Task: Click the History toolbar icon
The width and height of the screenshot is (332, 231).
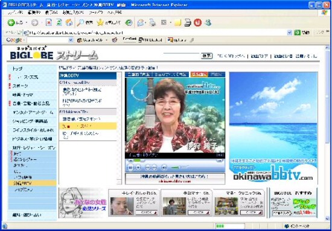Action: coord(129,23)
